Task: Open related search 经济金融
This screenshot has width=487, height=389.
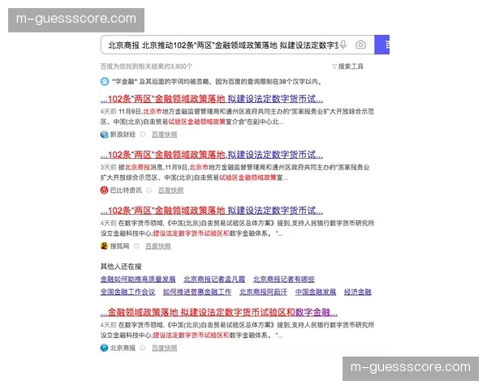Action: (x=357, y=292)
